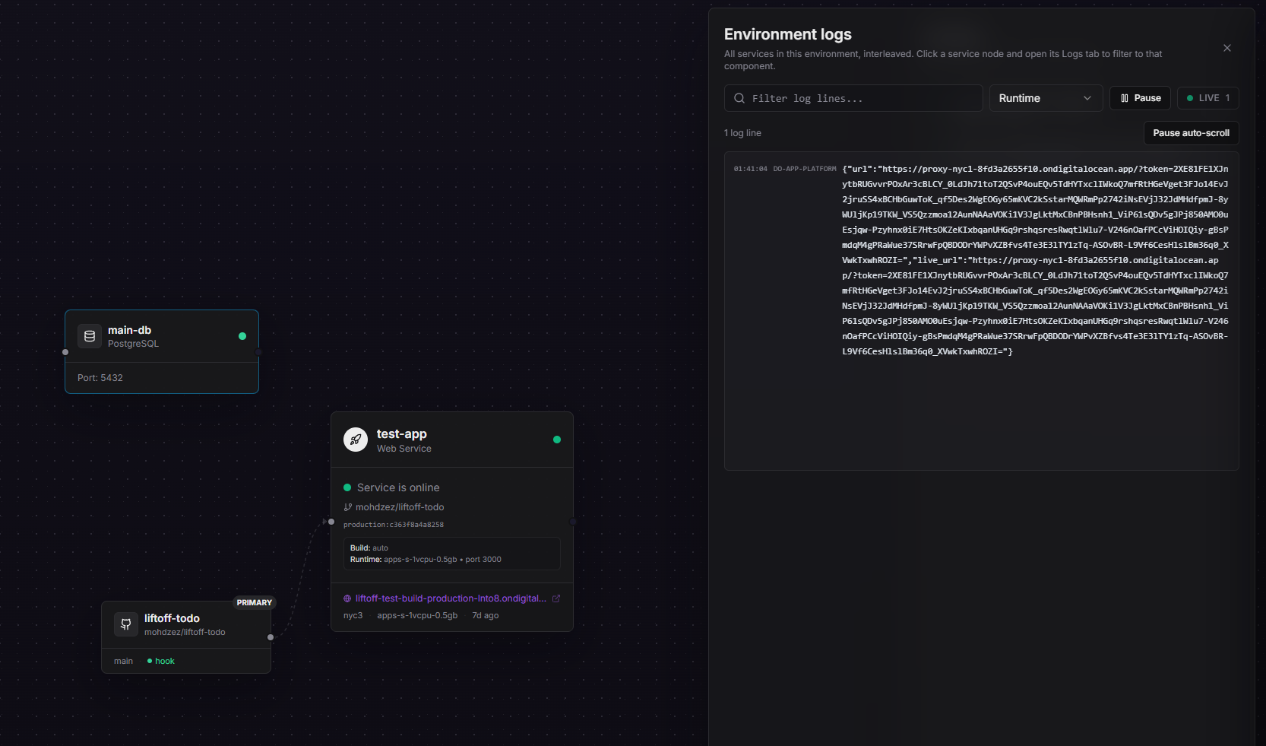Image resolution: width=1266 pixels, height=746 pixels.
Task: Pause the live log stream
Action: pyautogui.click(x=1141, y=98)
